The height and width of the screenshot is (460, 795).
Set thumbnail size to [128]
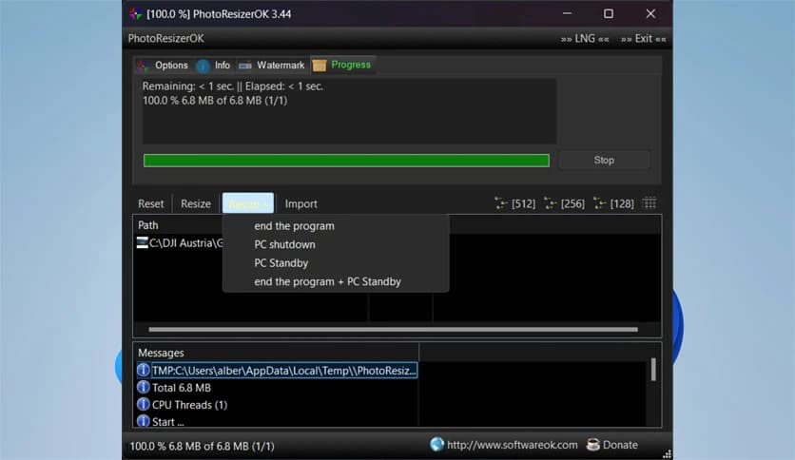613,203
